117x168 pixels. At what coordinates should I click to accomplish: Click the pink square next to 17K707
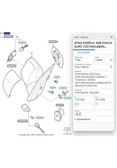57,42
